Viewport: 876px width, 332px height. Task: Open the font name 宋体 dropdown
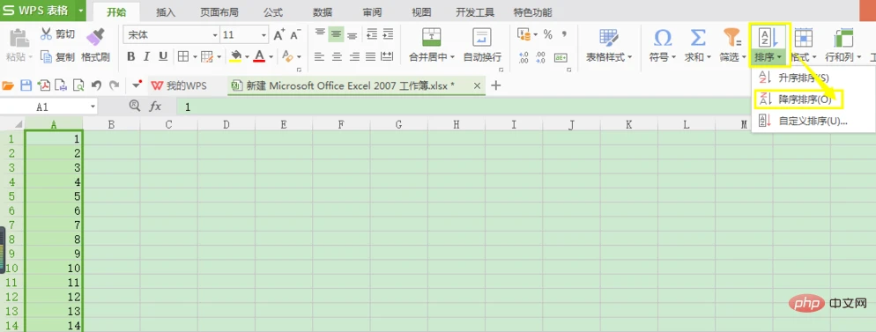[x=215, y=34]
